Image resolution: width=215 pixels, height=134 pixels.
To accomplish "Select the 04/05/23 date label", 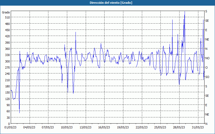I will (29, 128).
